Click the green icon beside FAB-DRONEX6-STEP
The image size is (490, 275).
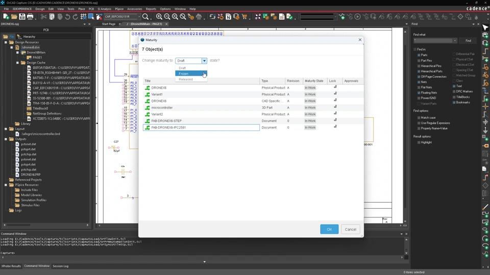pos(147,121)
